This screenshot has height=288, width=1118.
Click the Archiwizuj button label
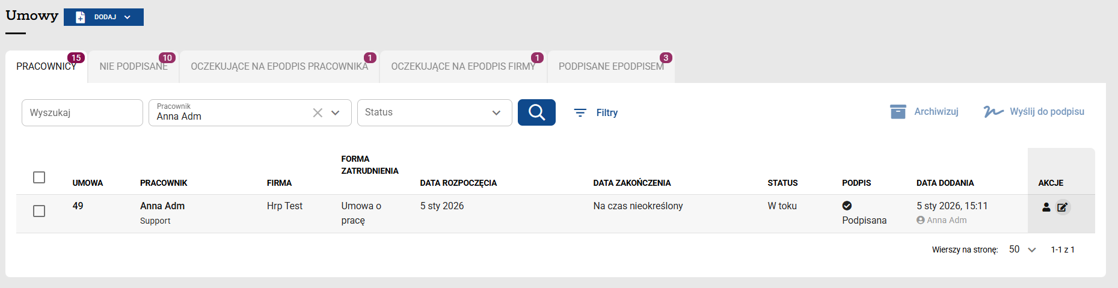pyautogui.click(x=936, y=112)
